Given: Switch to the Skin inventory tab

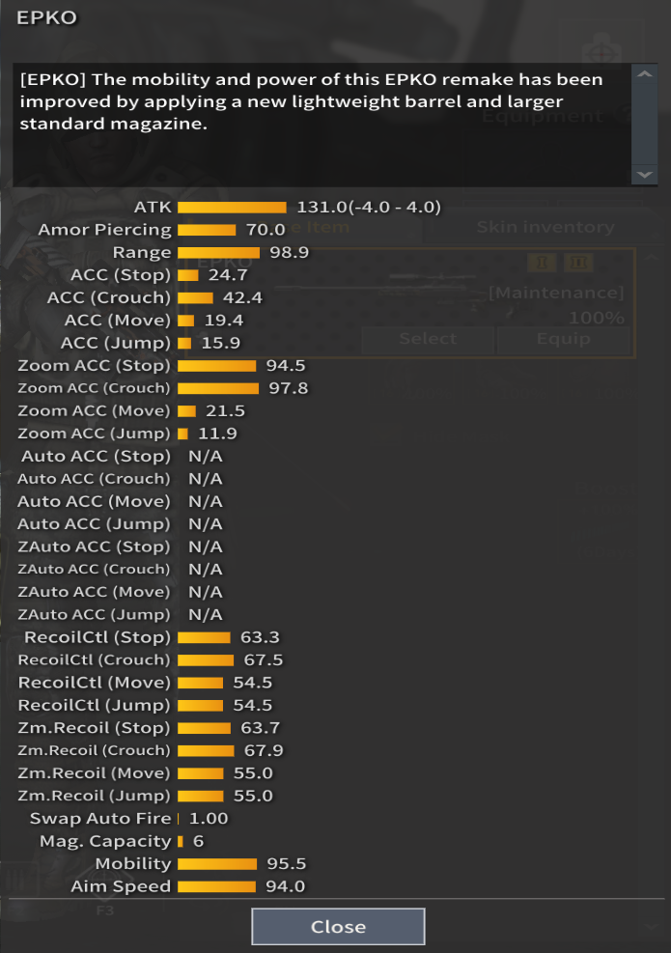Looking at the screenshot, I should (x=545, y=227).
